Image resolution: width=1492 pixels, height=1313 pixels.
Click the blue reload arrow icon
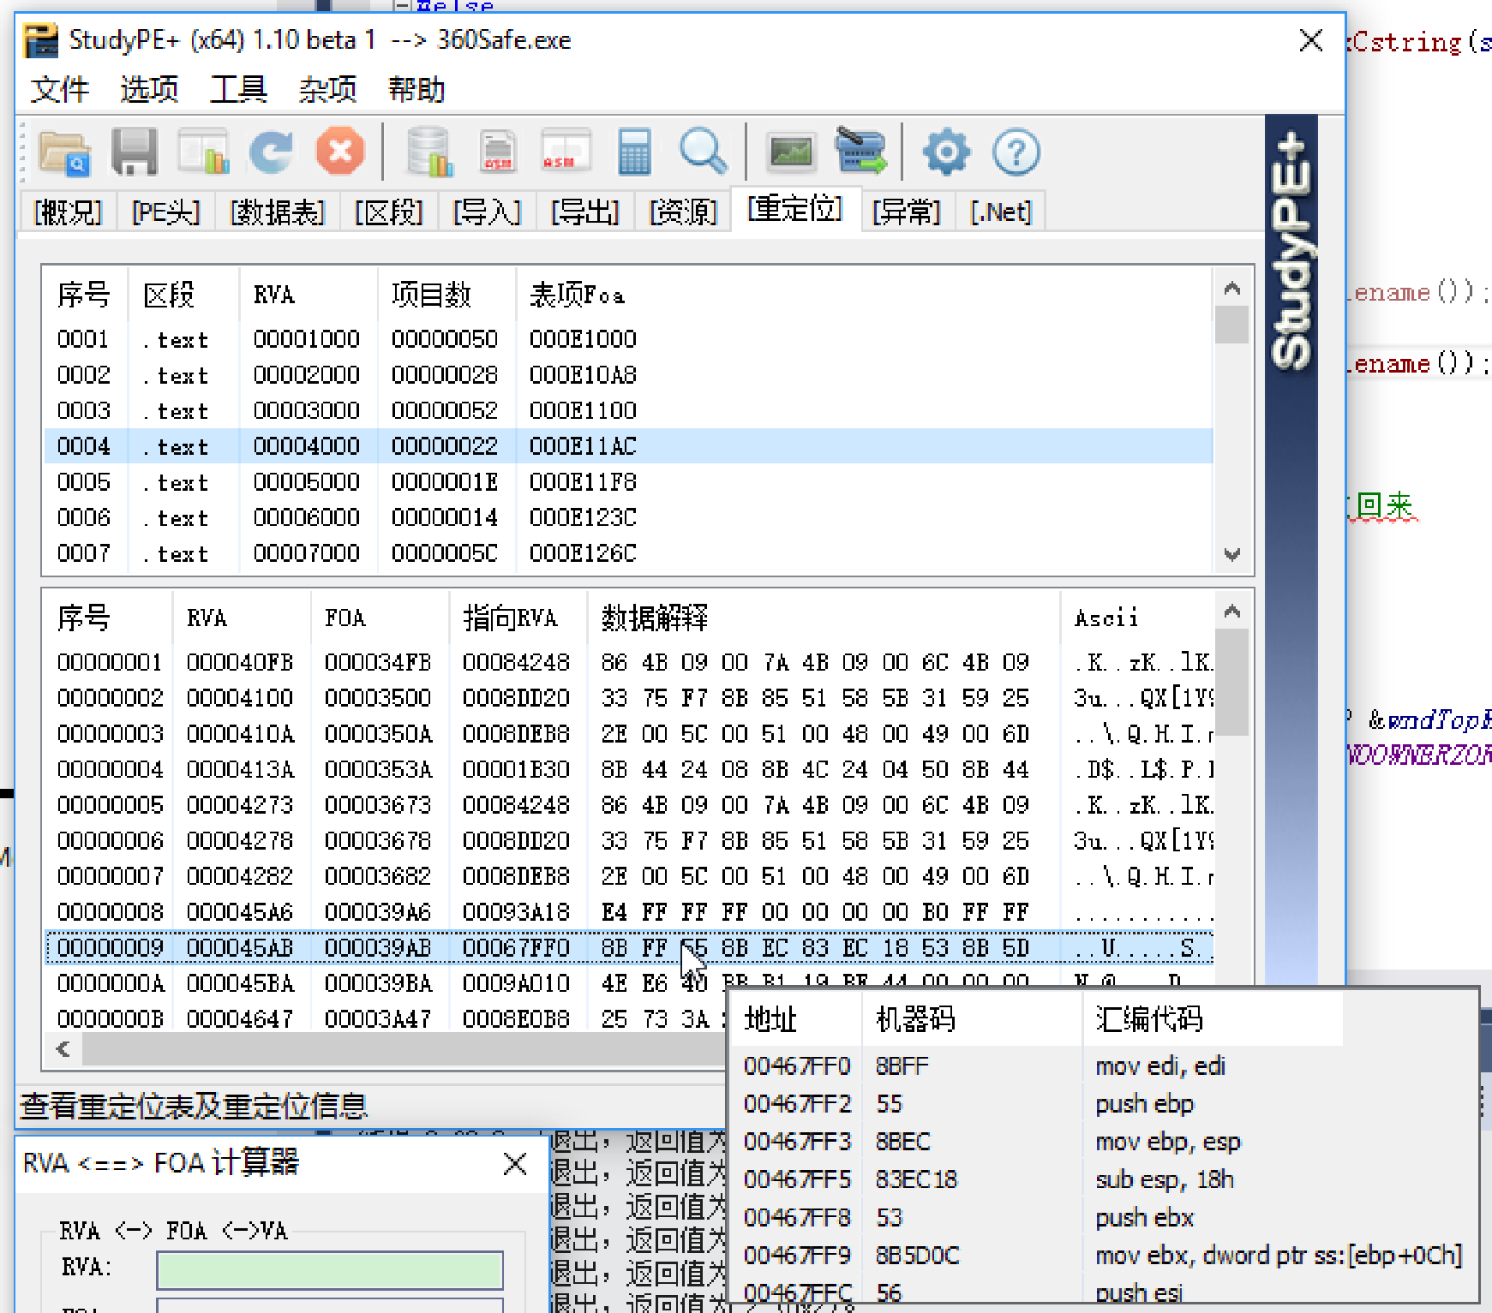[x=272, y=152]
